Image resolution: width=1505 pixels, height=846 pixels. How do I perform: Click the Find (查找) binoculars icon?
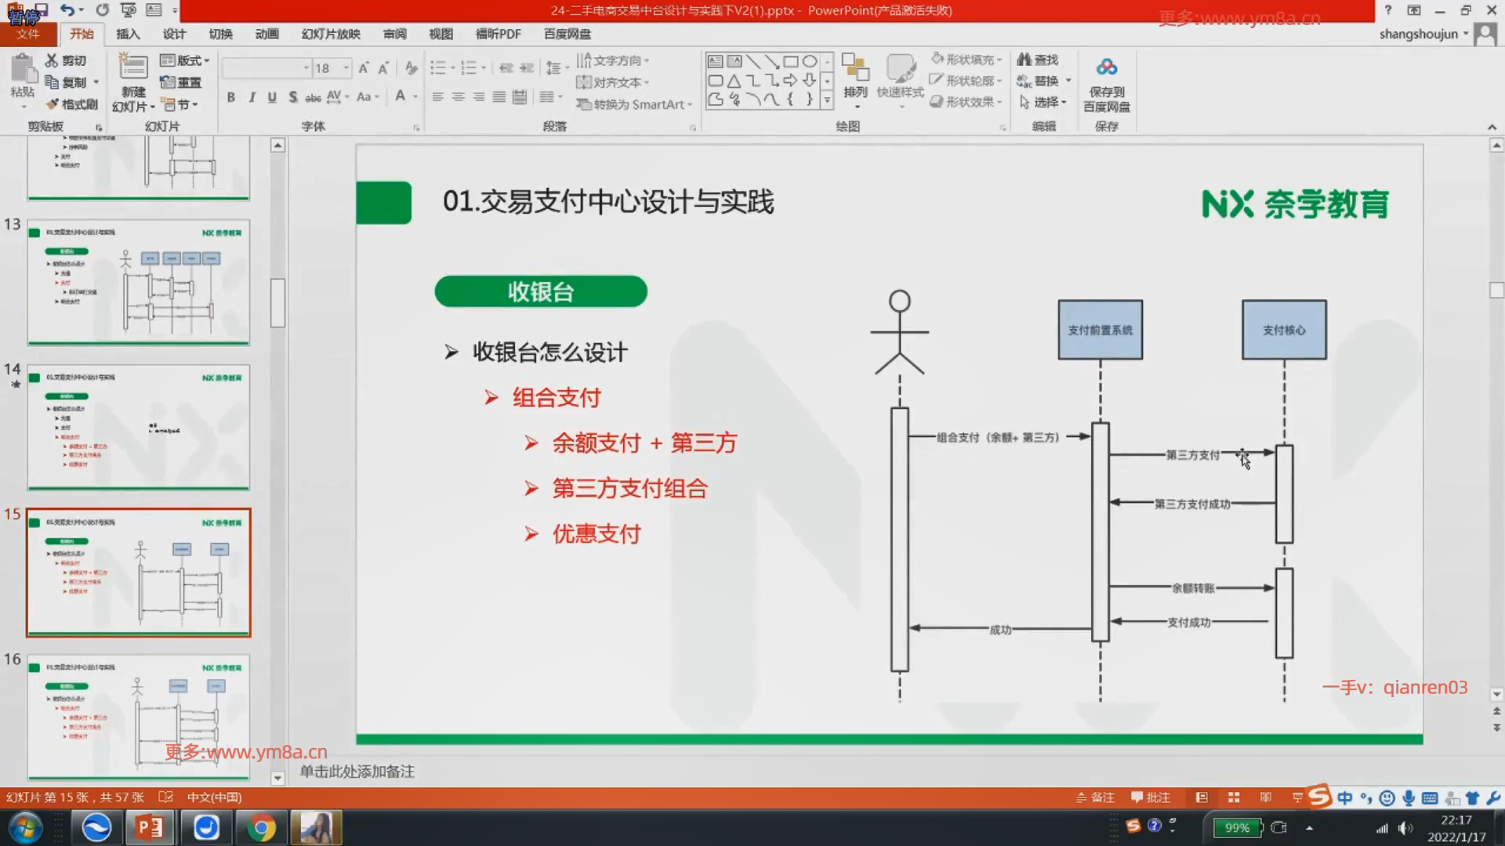(x=1024, y=60)
